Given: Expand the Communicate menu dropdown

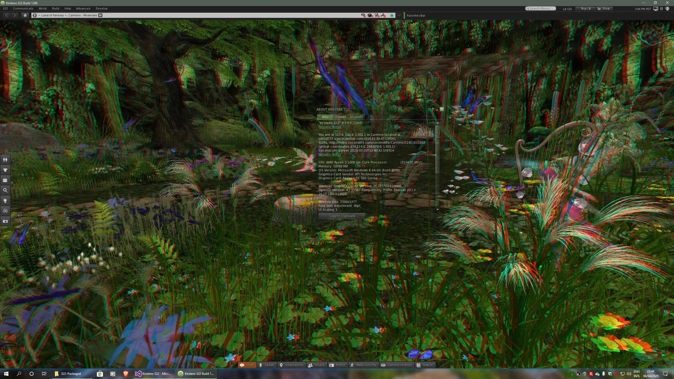Looking at the screenshot, I should point(23,8).
